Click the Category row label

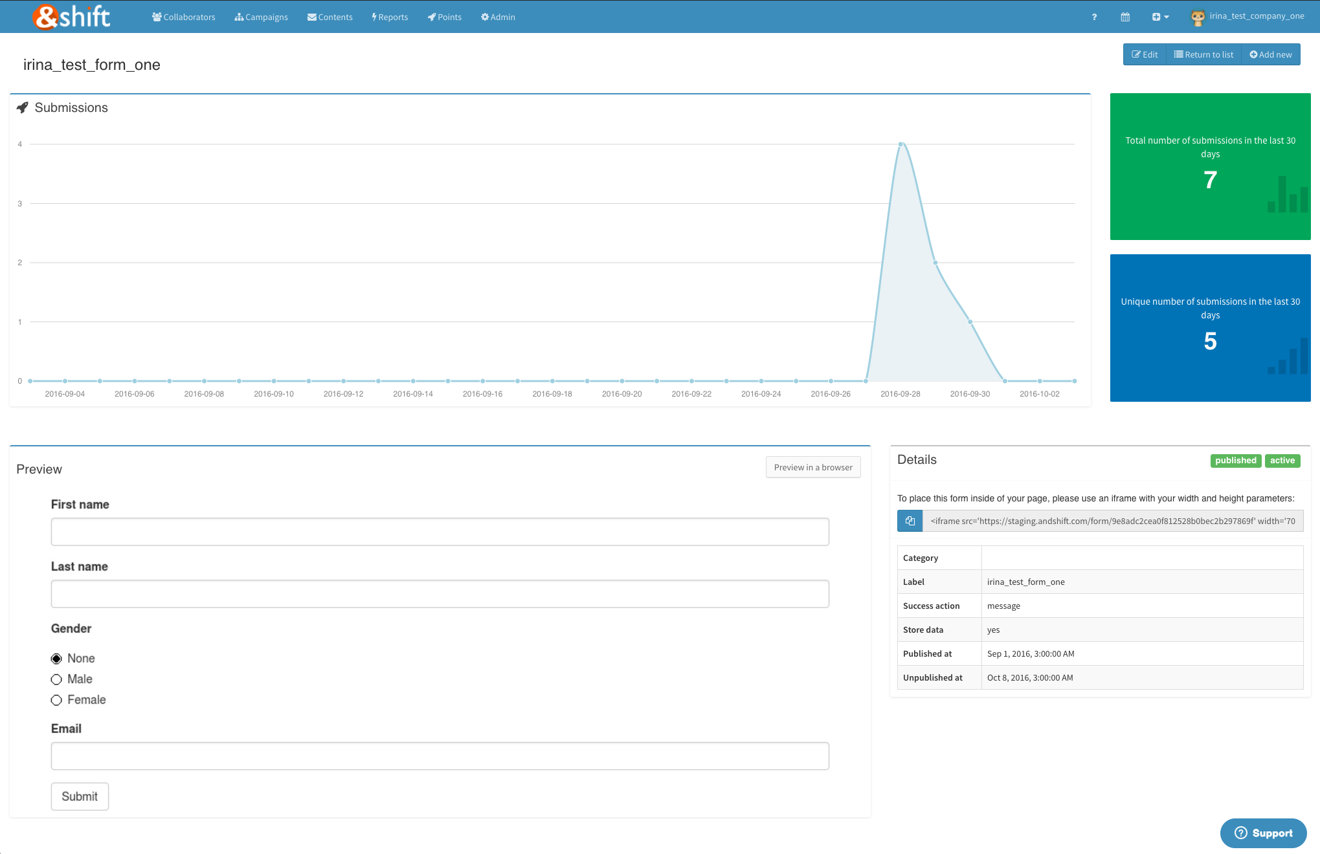click(x=921, y=558)
